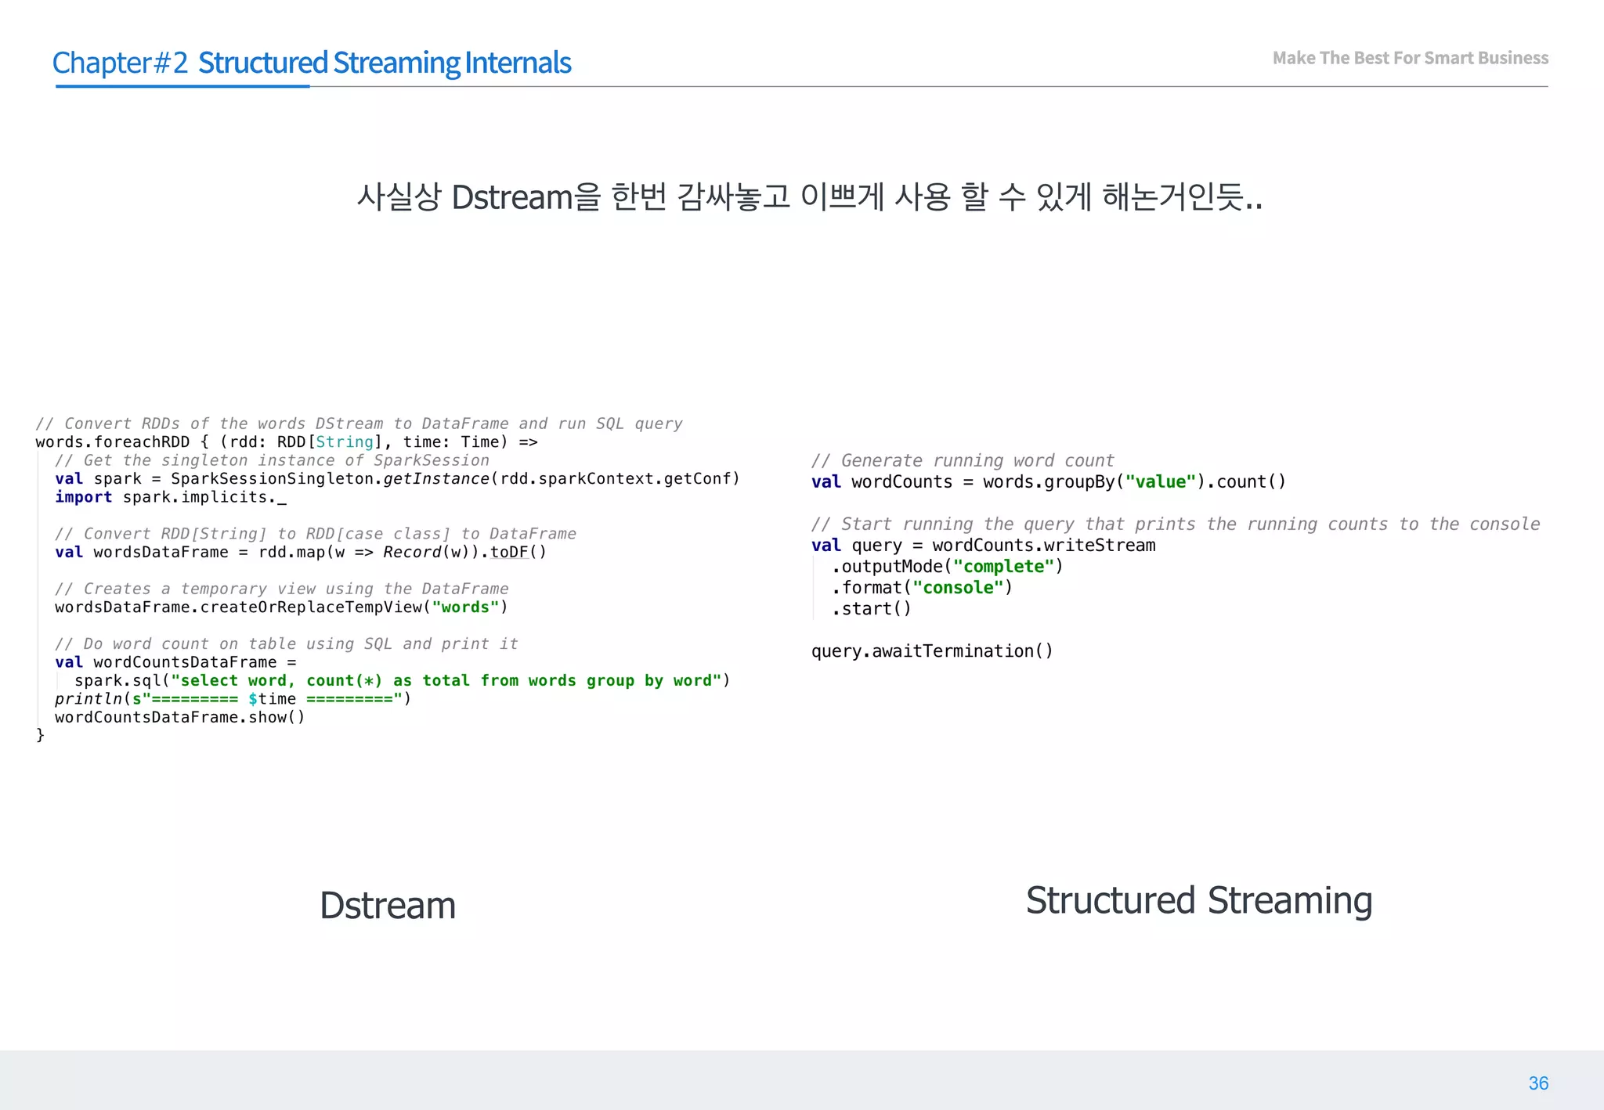Click the 'import spark.implicits._' line

click(x=171, y=497)
